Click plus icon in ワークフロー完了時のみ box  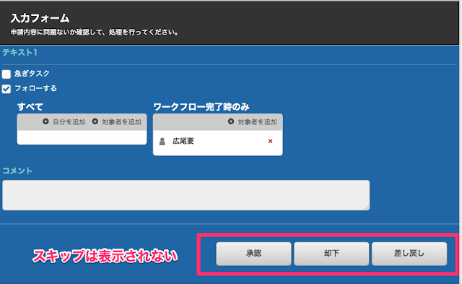click(x=231, y=121)
